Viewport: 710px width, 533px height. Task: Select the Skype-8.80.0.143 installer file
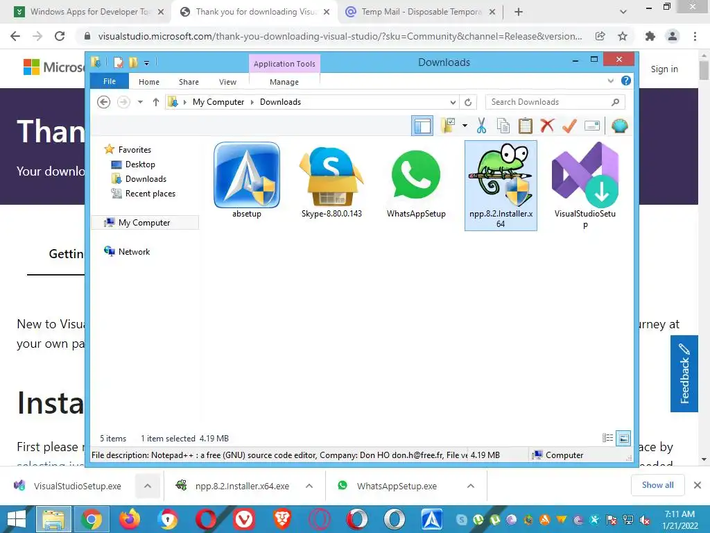pyautogui.click(x=331, y=180)
